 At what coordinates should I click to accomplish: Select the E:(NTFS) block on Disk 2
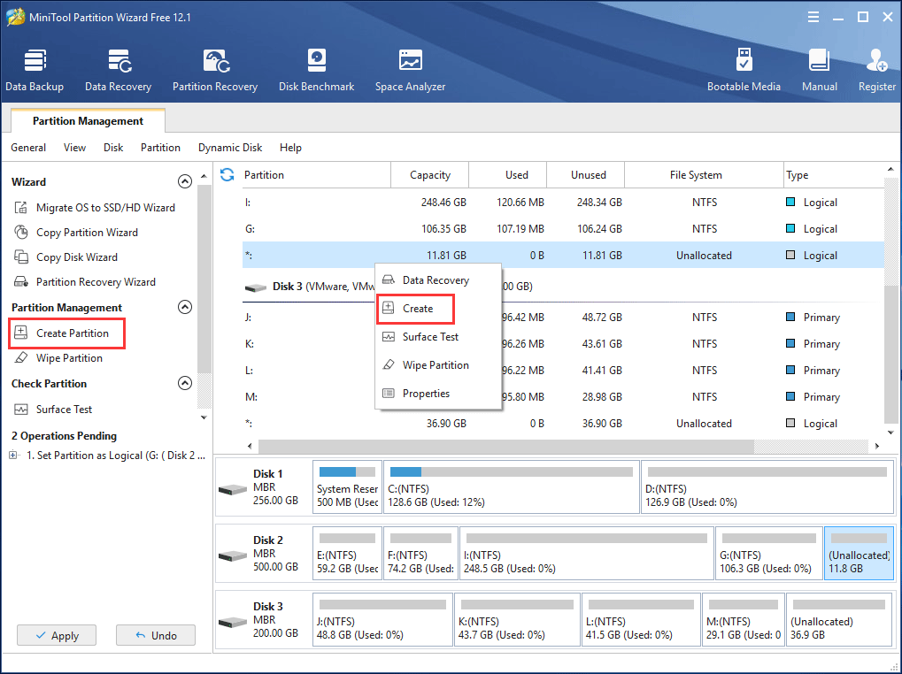pos(348,554)
